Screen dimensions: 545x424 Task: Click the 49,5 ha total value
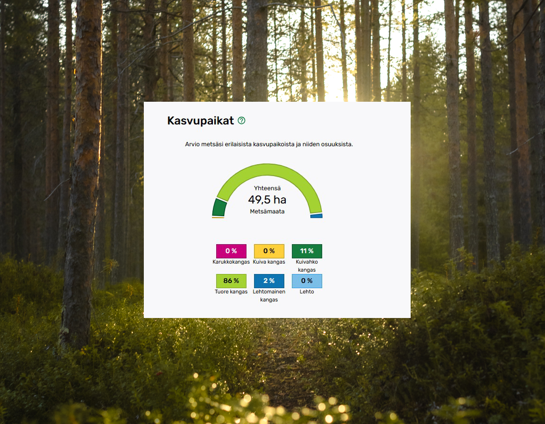pos(267,200)
